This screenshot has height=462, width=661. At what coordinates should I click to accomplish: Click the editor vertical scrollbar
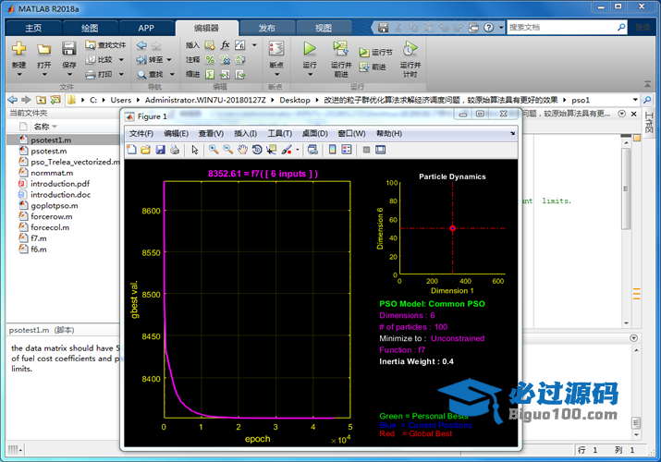[627, 189]
